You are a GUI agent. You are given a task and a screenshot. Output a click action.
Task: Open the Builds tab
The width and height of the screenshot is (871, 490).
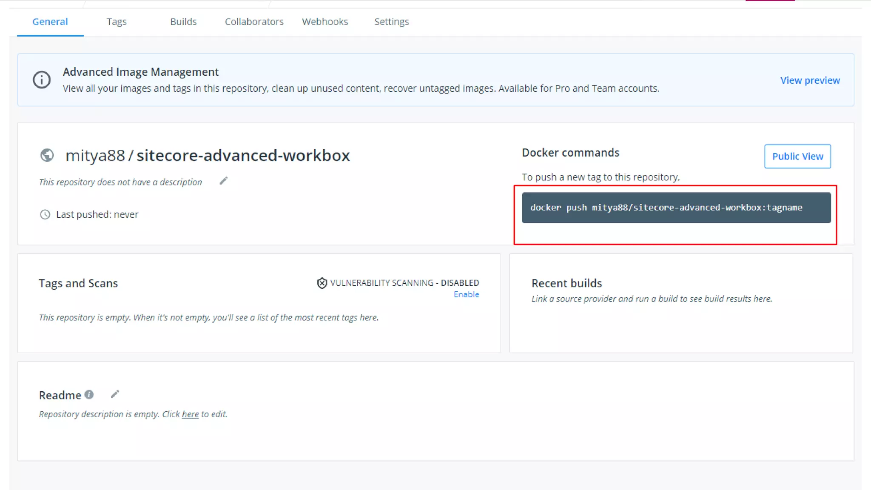(x=183, y=22)
